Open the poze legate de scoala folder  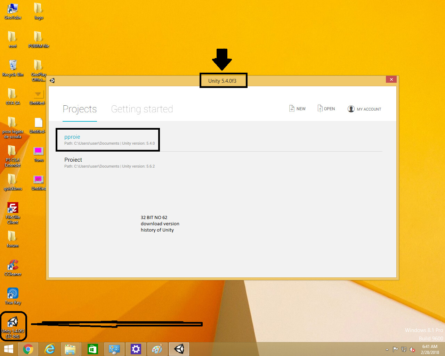pos(13,128)
